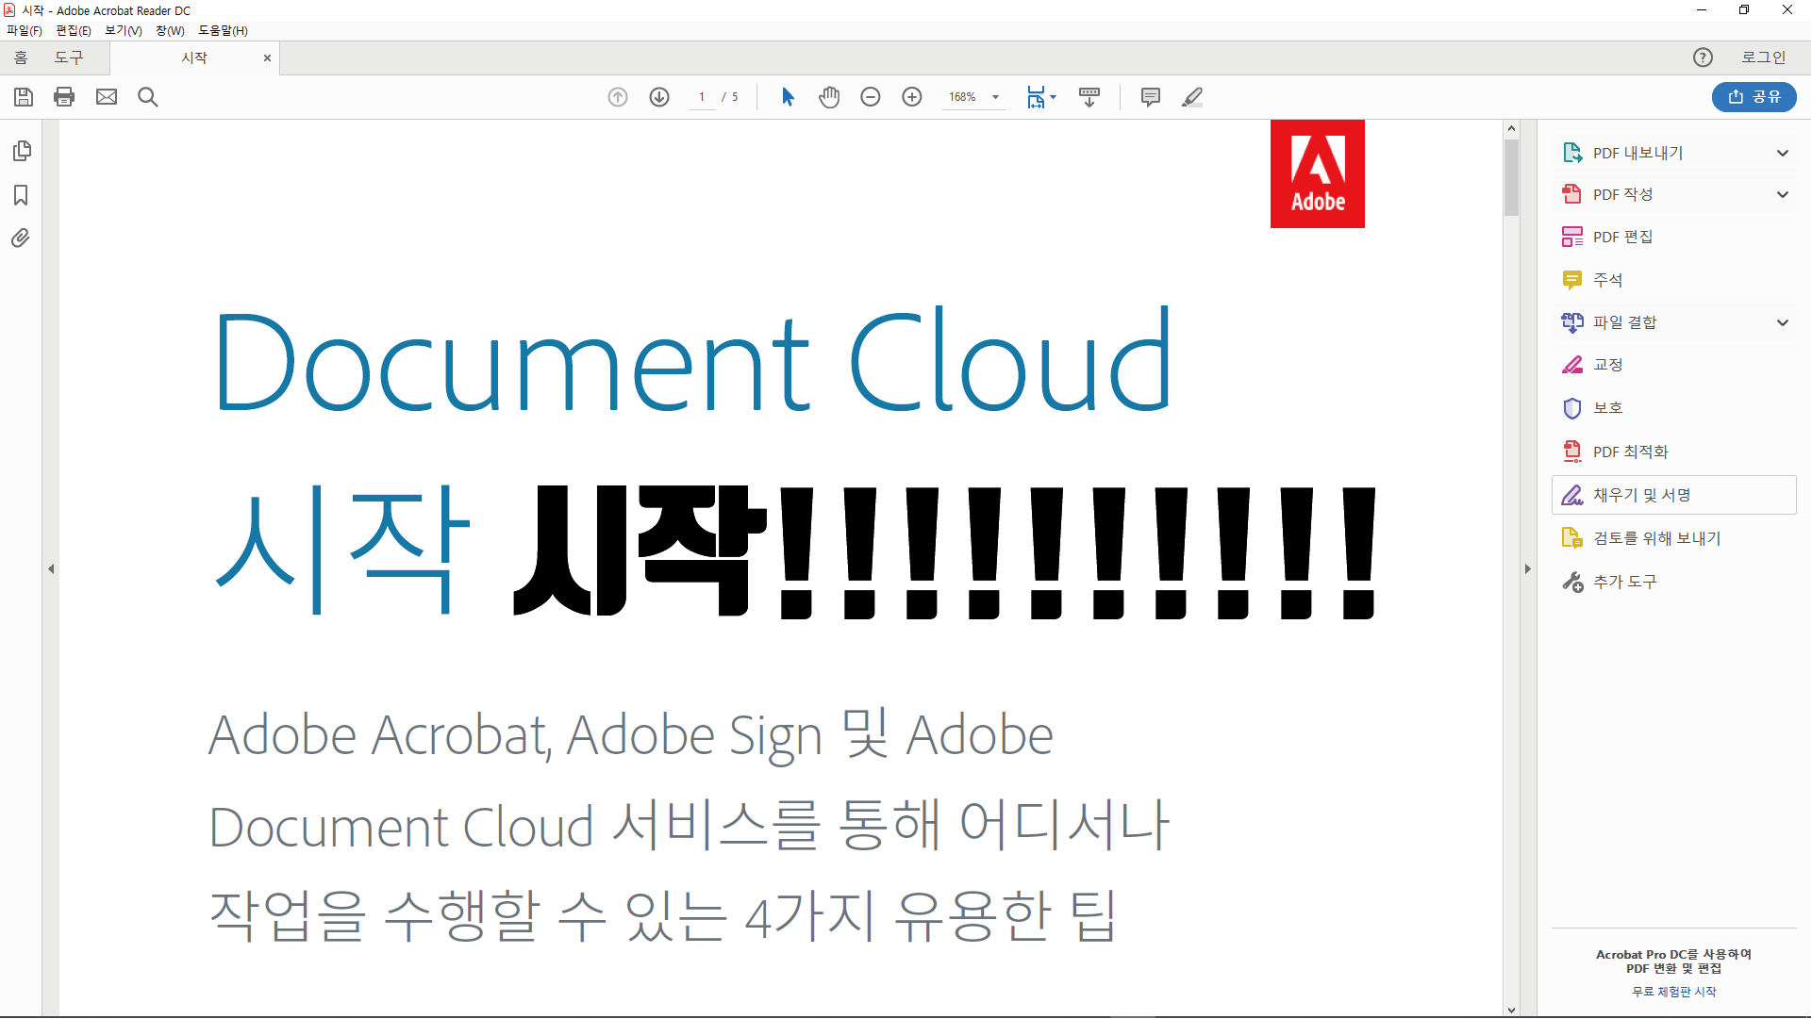Collapse the right tools pane arrow
The width and height of the screenshot is (1812, 1019).
[1527, 569]
